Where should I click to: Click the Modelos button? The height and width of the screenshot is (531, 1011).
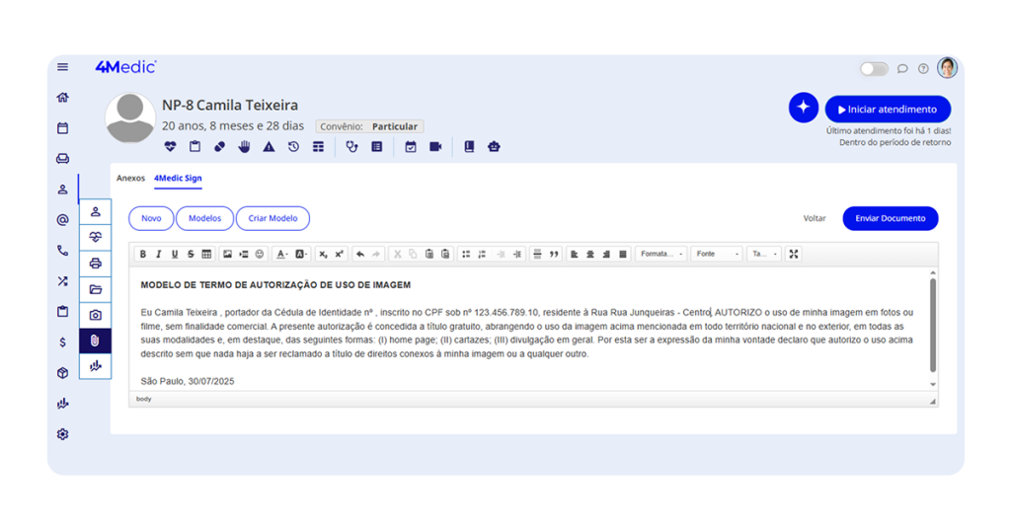tap(204, 218)
